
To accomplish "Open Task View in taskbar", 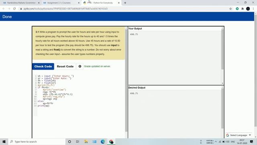I will pyautogui.click(x=78, y=141).
